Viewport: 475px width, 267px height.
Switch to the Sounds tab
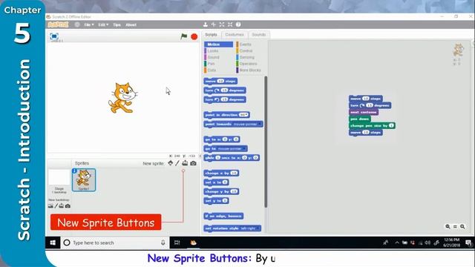tap(259, 35)
